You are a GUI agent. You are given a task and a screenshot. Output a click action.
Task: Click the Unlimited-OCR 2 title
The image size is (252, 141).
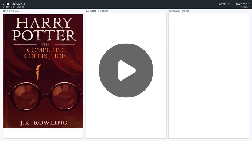point(14,3)
